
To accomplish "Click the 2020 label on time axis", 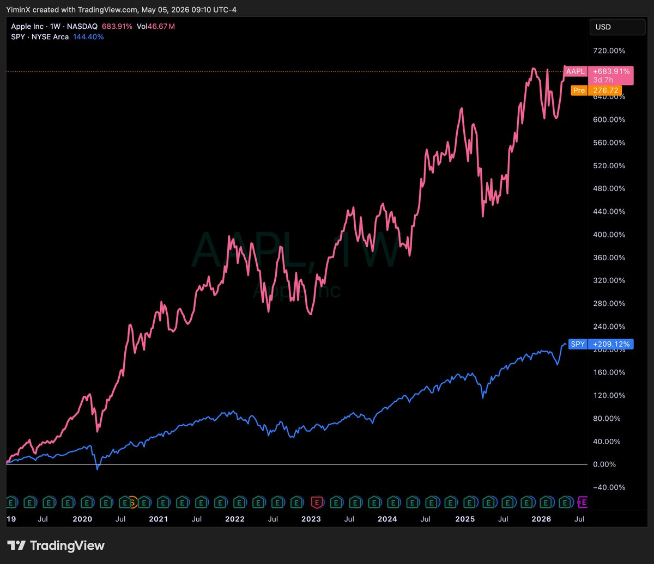I will coord(82,519).
